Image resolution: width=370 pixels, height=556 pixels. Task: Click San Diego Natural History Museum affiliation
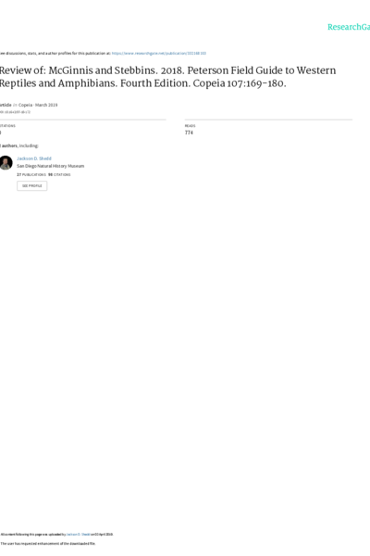(50, 166)
